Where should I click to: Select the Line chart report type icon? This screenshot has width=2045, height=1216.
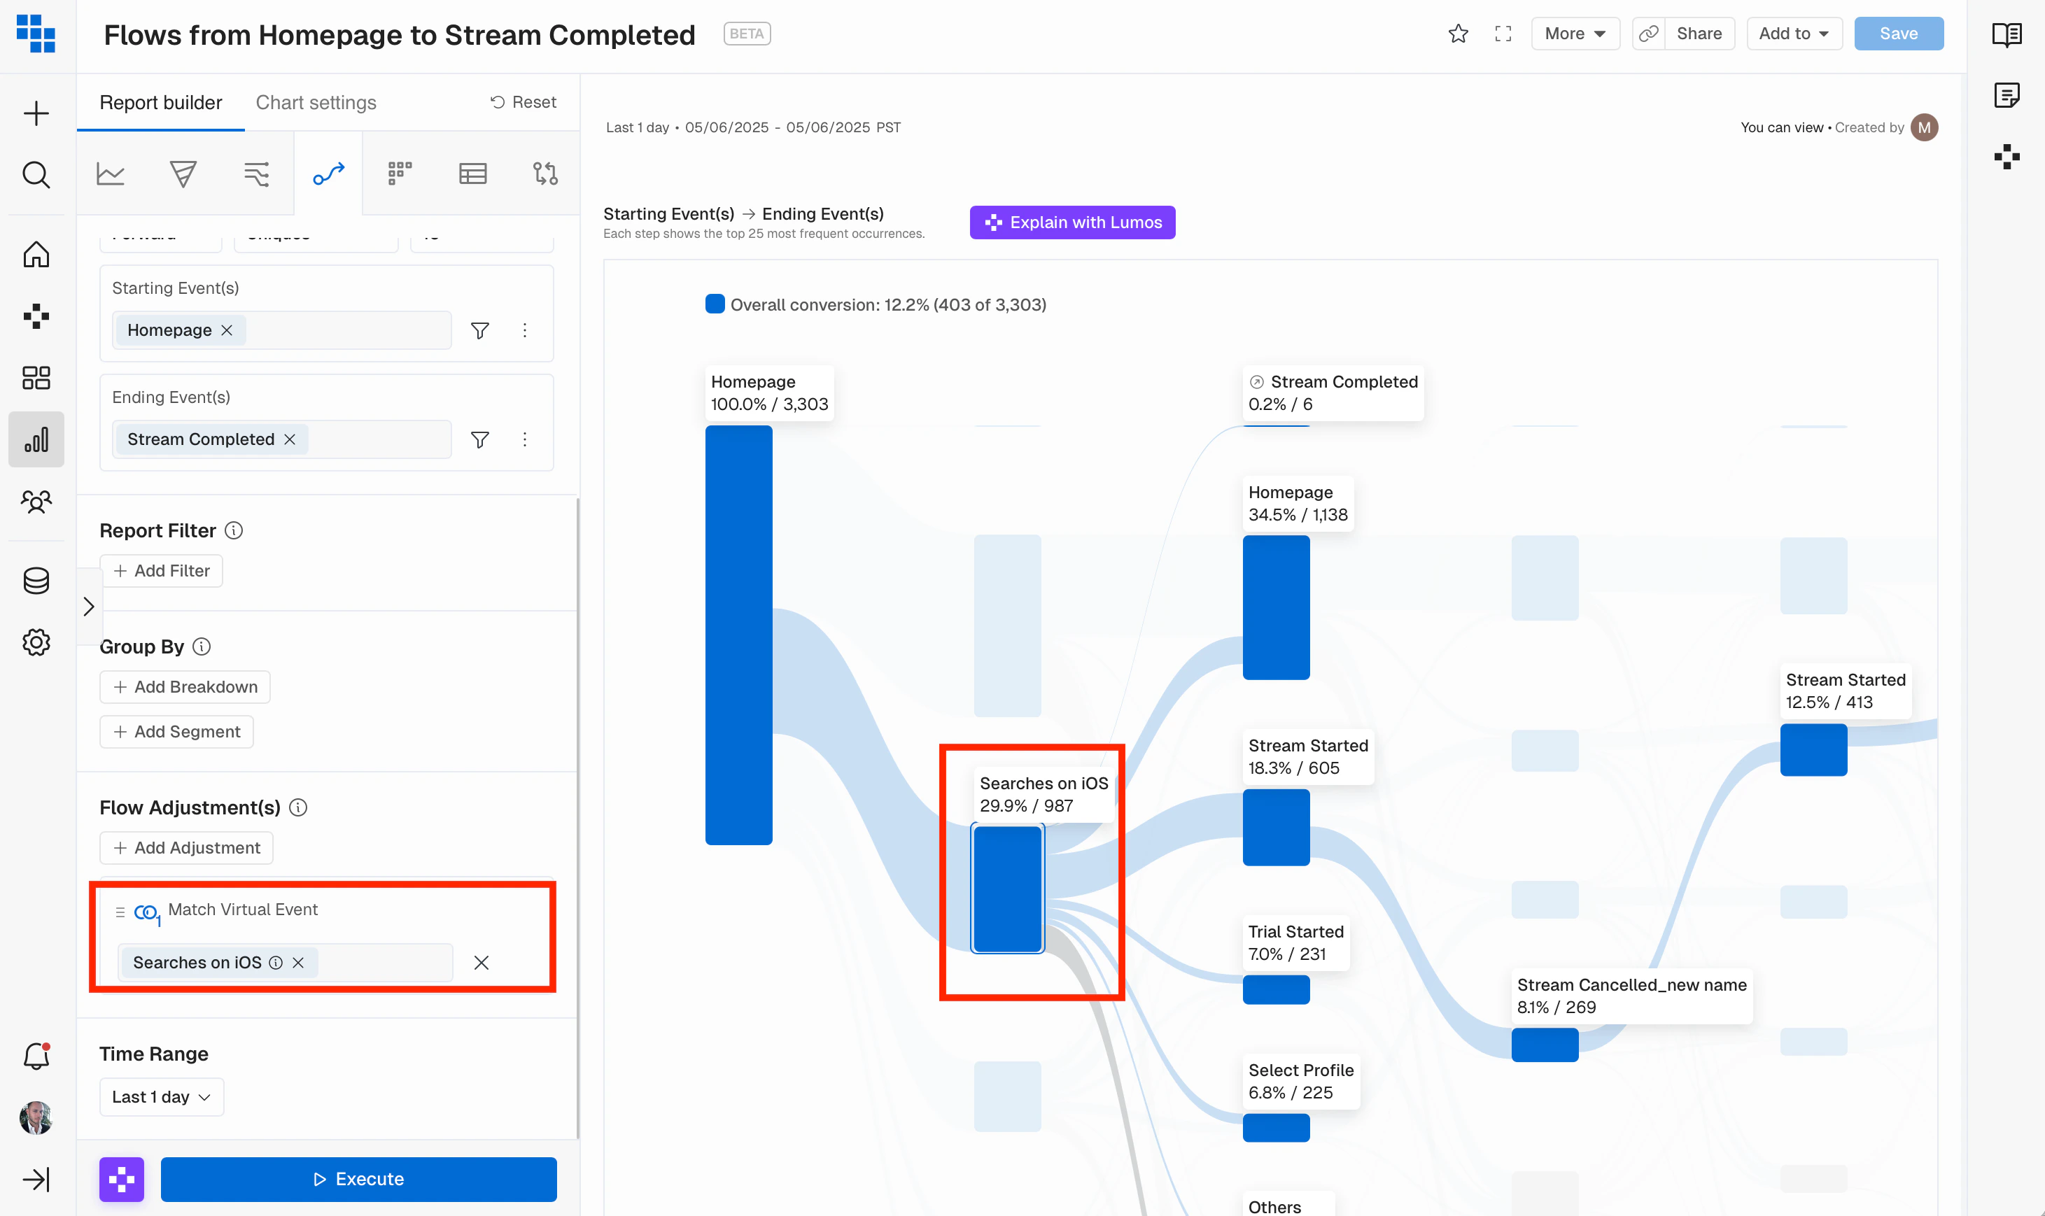(x=111, y=174)
